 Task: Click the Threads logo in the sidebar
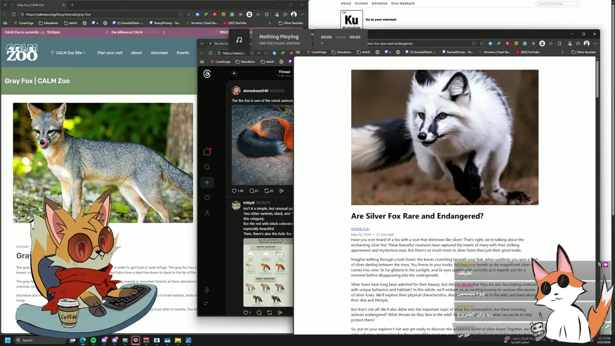(207, 74)
